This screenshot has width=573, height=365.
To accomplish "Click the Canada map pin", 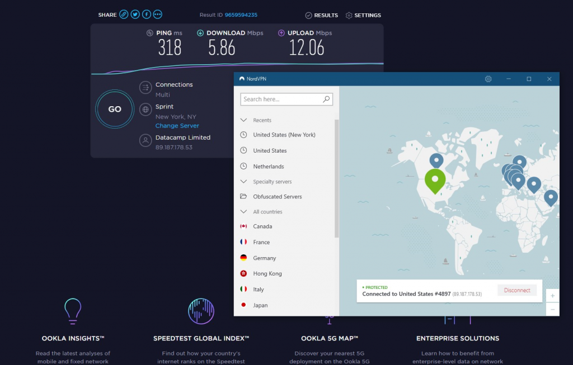I will click(x=436, y=160).
